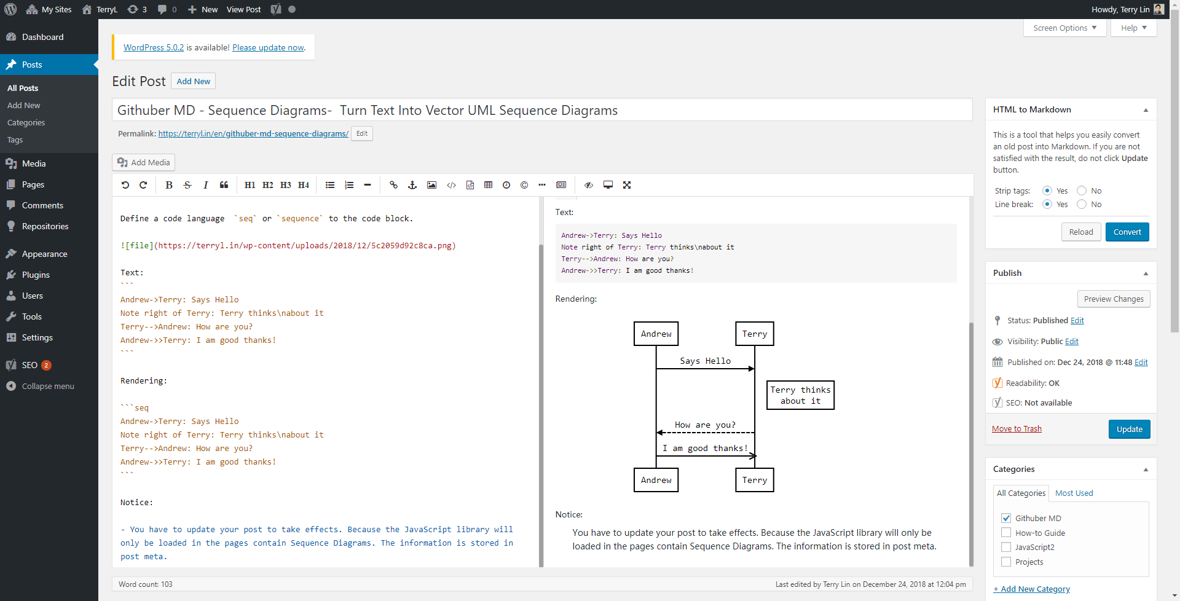Image resolution: width=1180 pixels, height=601 pixels.
Task: Collapse the HTML to Markdown panel
Action: point(1146,110)
